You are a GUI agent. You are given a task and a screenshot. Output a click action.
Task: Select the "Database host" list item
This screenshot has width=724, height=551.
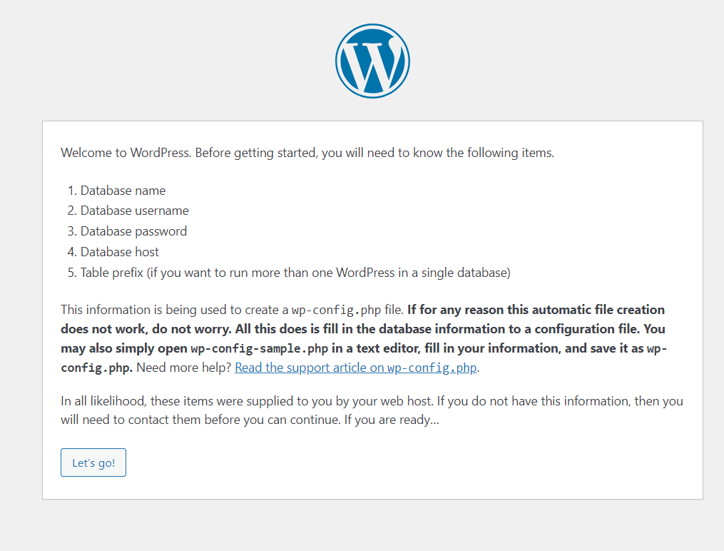(x=120, y=252)
